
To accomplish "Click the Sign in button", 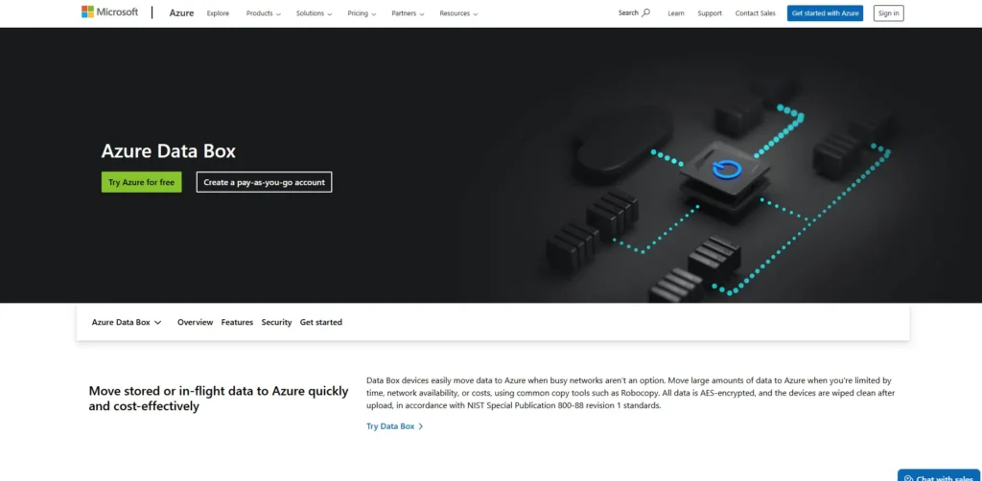I will (889, 13).
